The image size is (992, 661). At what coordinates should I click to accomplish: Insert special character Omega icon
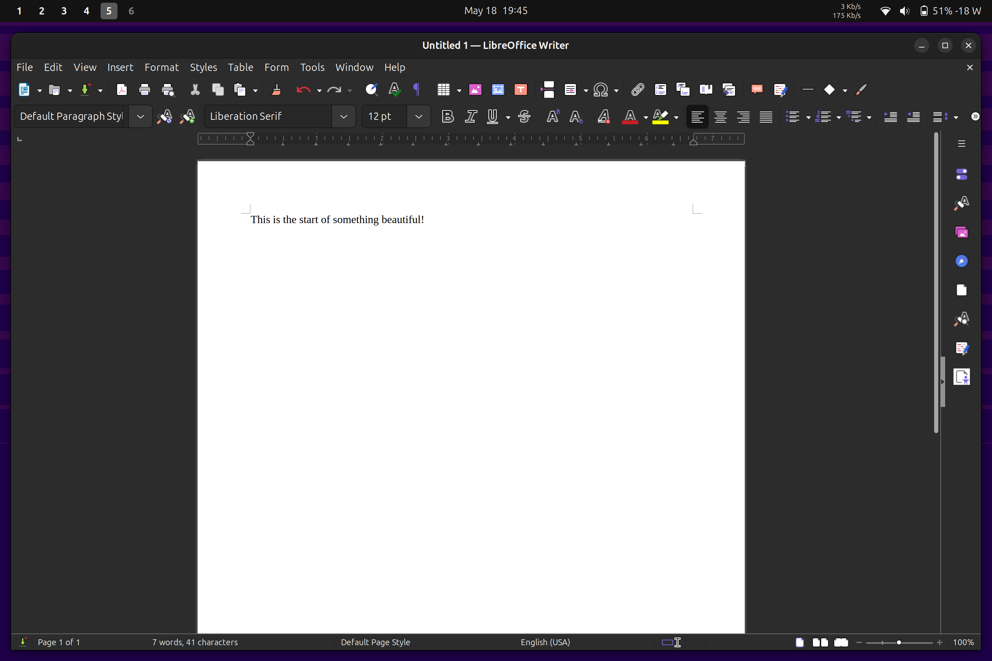601,90
